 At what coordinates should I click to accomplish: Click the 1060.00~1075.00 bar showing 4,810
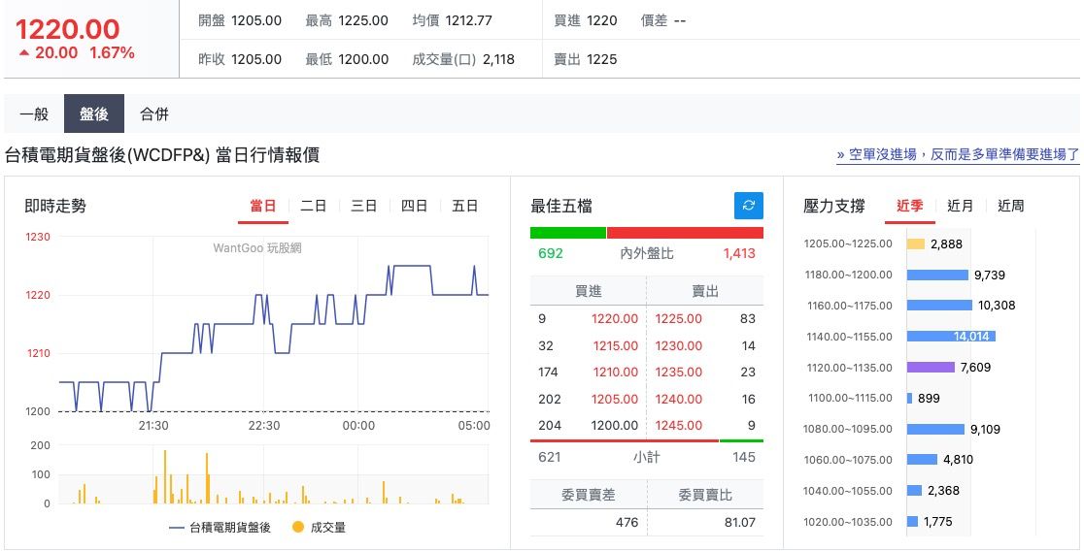(x=922, y=459)
